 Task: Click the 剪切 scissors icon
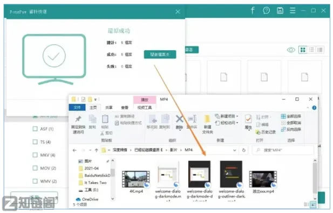click(x=107, y=133)
